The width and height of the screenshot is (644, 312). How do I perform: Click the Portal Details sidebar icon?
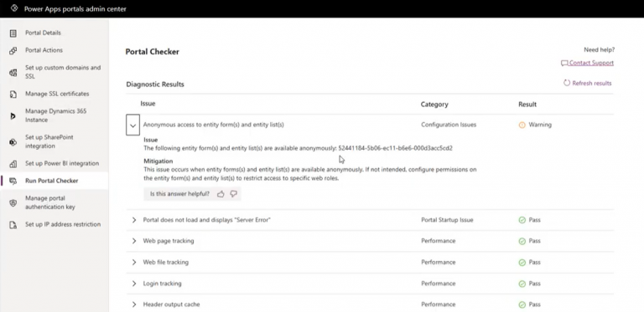click(x=13, y=33)
